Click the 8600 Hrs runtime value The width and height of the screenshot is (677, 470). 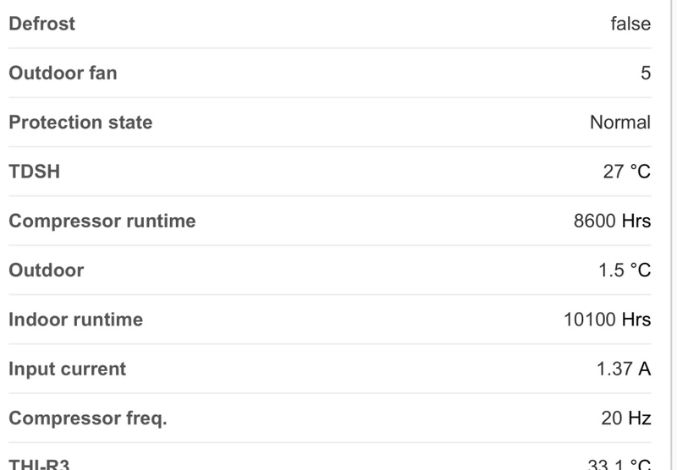pos(612,221)
